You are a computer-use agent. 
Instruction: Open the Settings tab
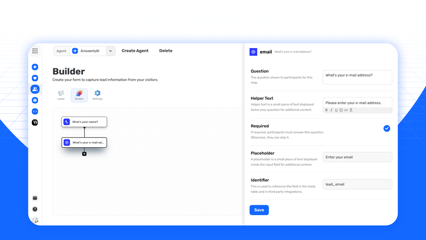pyautogui.click(x=97, y=95)
